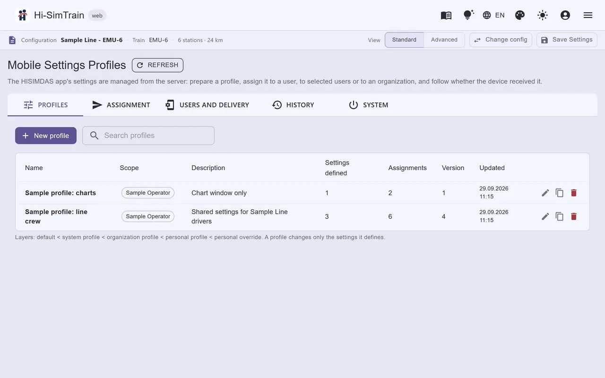
Task: Click the Refresh button
Action: pyautogui.click(x=157, y=65)
